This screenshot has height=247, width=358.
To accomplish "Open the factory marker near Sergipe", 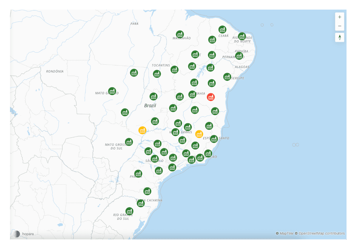I will click(227, 77).
